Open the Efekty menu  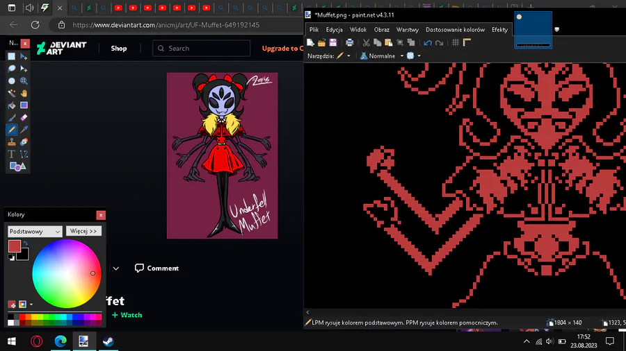[499, 30]
